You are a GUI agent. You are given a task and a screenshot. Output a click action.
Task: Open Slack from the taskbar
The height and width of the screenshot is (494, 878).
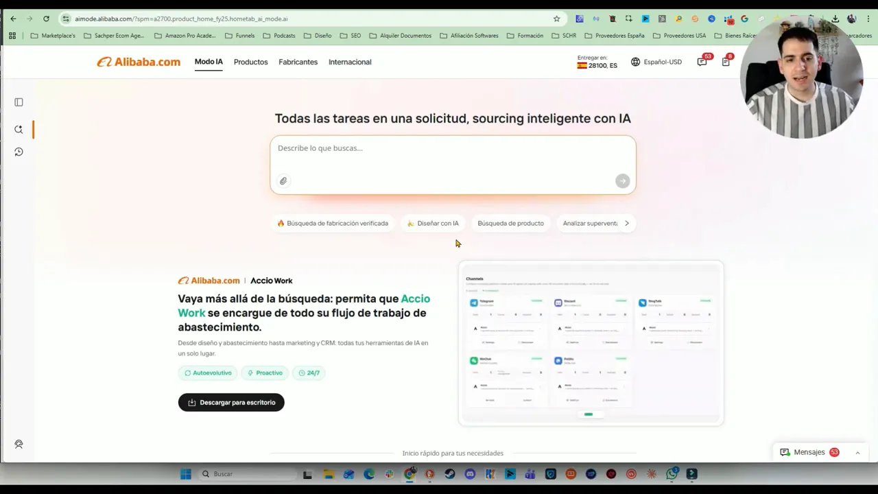click(389, 474)
